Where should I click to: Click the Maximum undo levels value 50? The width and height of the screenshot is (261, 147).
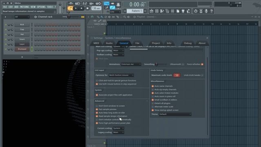177,75
